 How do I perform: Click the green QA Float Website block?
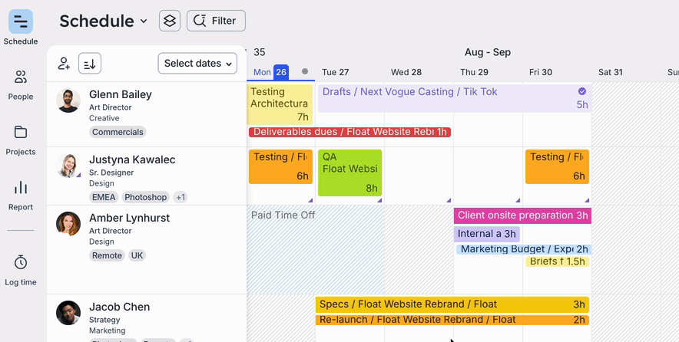(350, 173)
